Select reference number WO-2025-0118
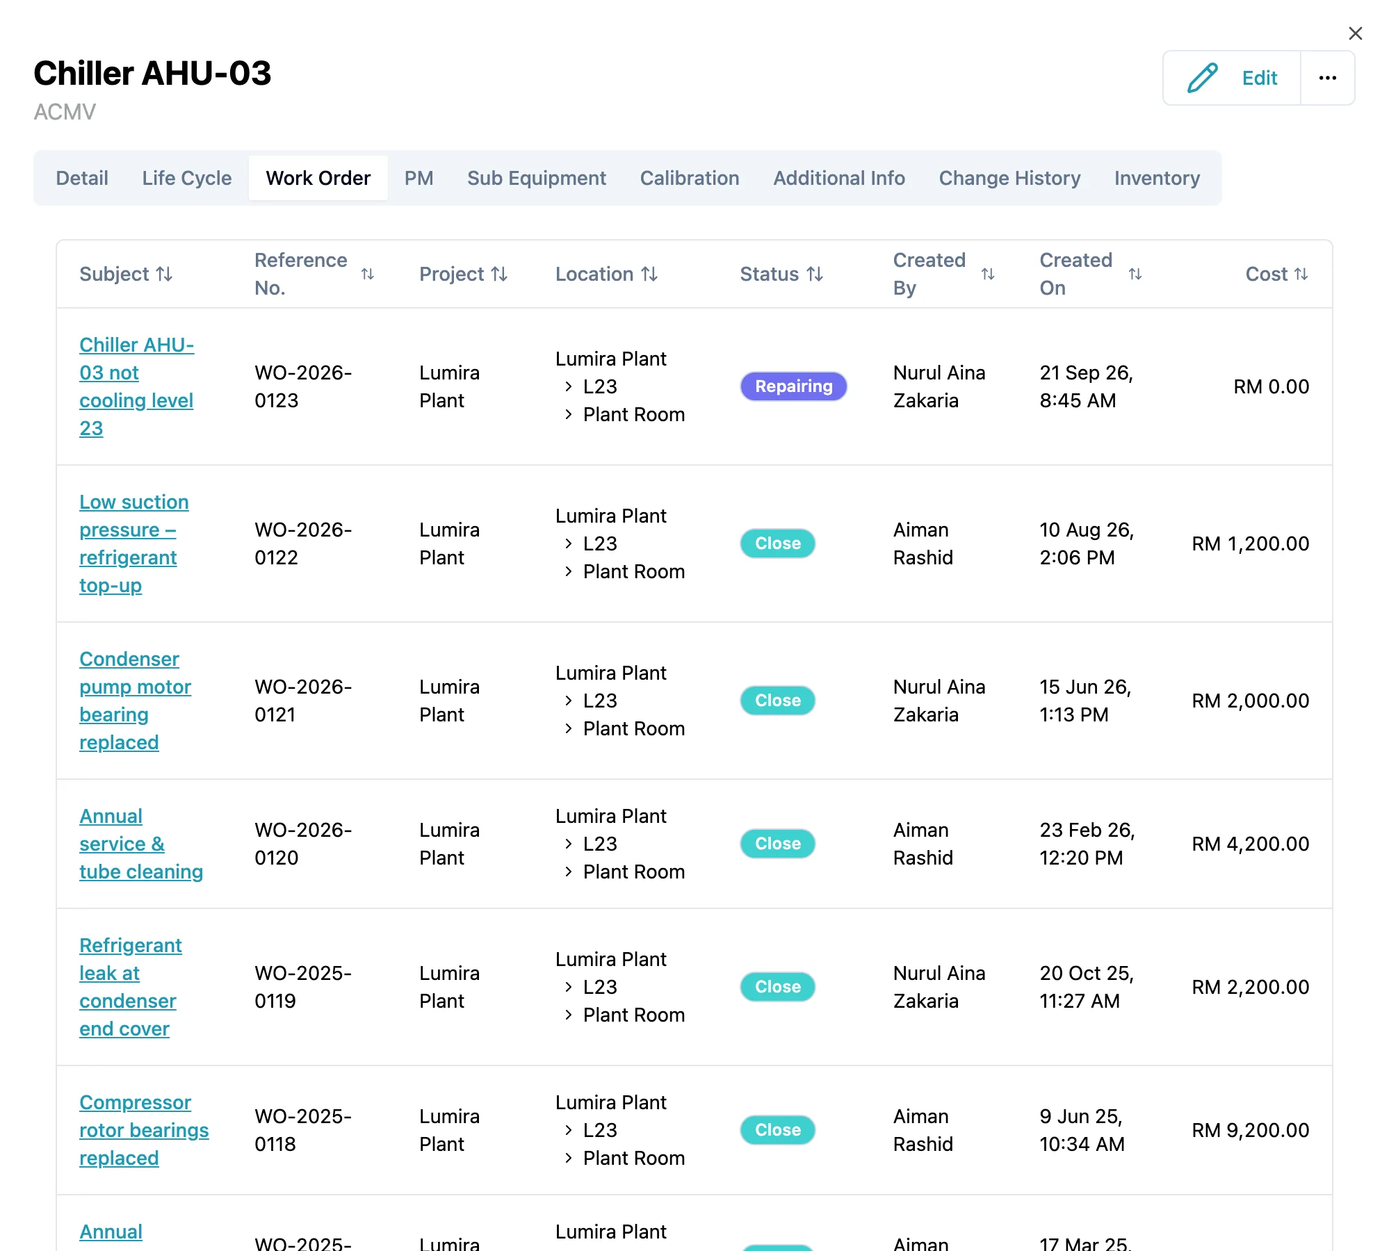The image size is (1389, 1251). [303, 1130]
